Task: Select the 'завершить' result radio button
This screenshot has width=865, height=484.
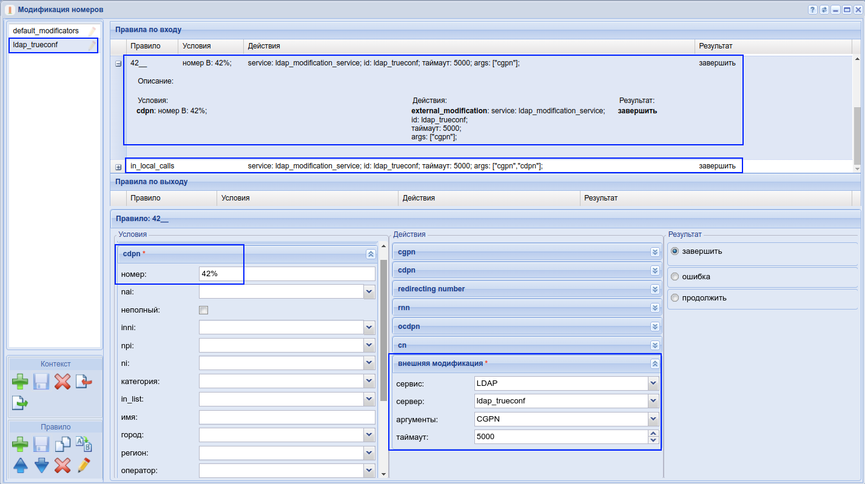Action: click(675, 251)
